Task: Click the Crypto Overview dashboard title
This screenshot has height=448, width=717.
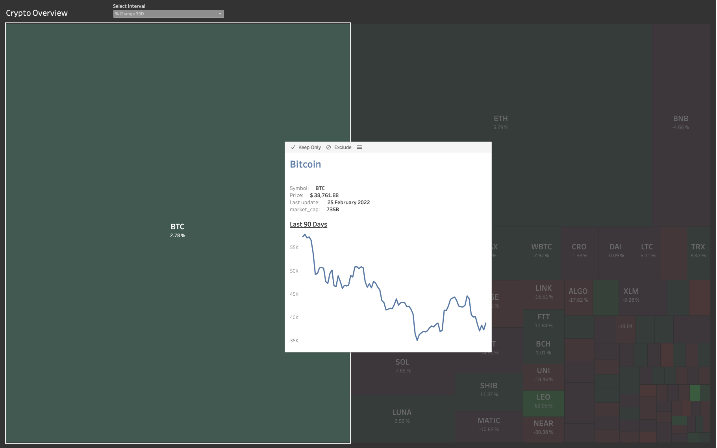Action: (x=37, y=13)
